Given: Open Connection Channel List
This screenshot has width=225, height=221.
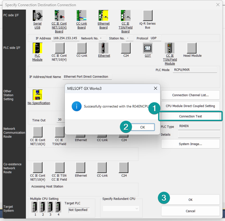Looking at the screenshot, I should [x=190, y=95].
